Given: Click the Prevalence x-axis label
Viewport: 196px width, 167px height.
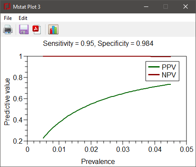Looking at the screenshot, I should tap(98, 161).
